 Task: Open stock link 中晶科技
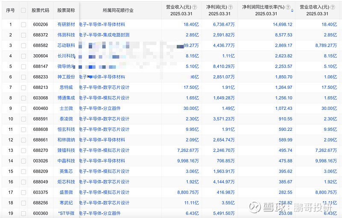pos(66,161)
